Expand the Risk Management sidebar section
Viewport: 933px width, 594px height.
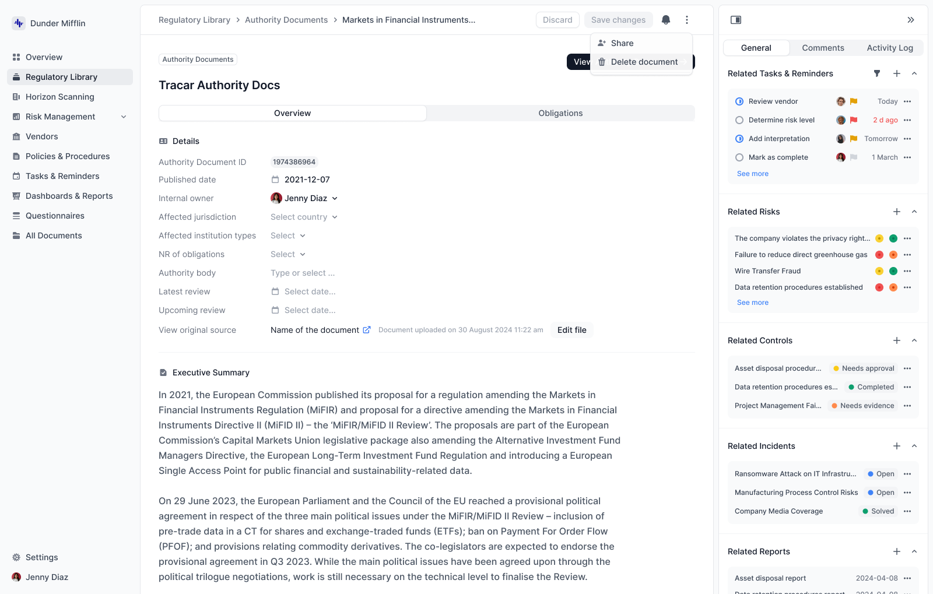pyautogui.click(x=124, y=117)
